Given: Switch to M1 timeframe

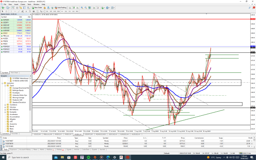Looking at the screenshot, I should (x=47, y=11).
